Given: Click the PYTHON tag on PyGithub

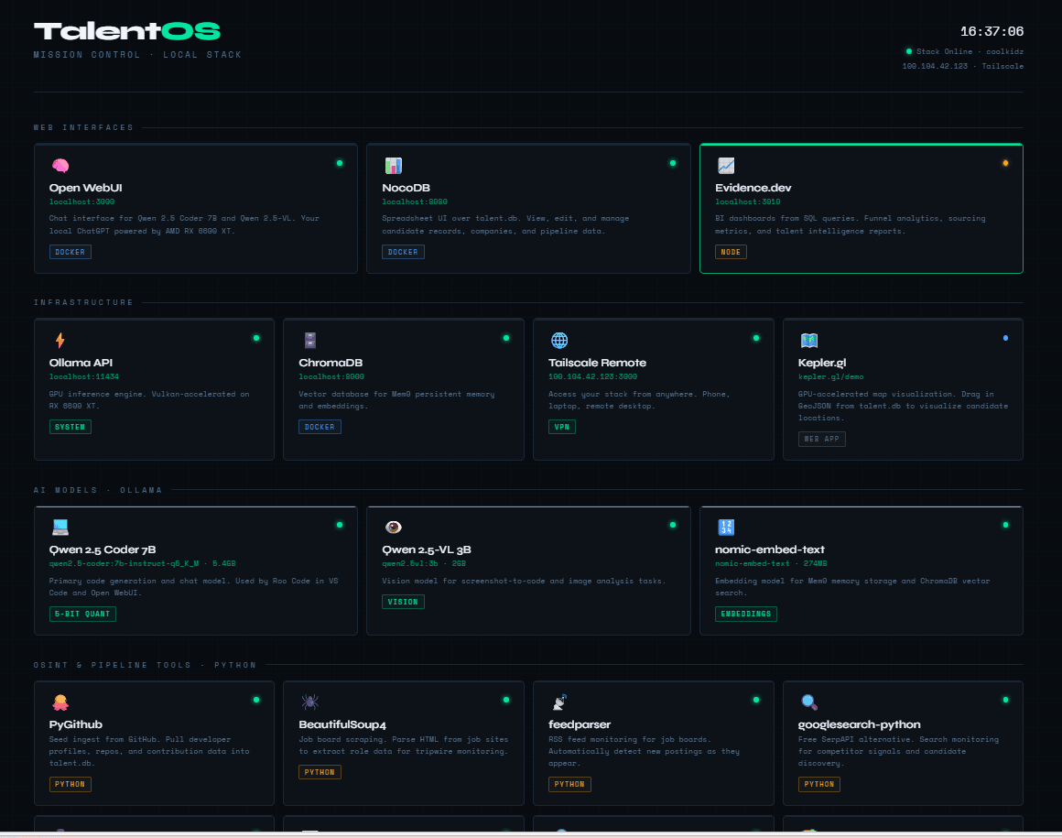Looking at the screenshot, I should 70,785.
